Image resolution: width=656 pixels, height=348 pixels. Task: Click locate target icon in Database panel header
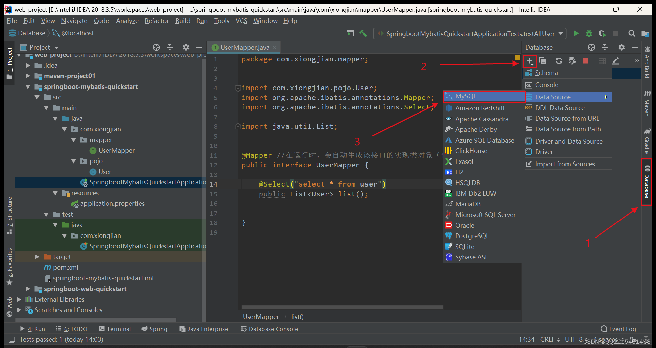(x=591, y=47)
